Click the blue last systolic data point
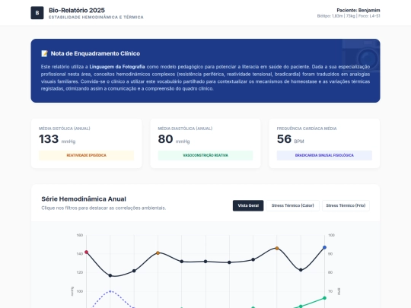 tap(324, 247)
